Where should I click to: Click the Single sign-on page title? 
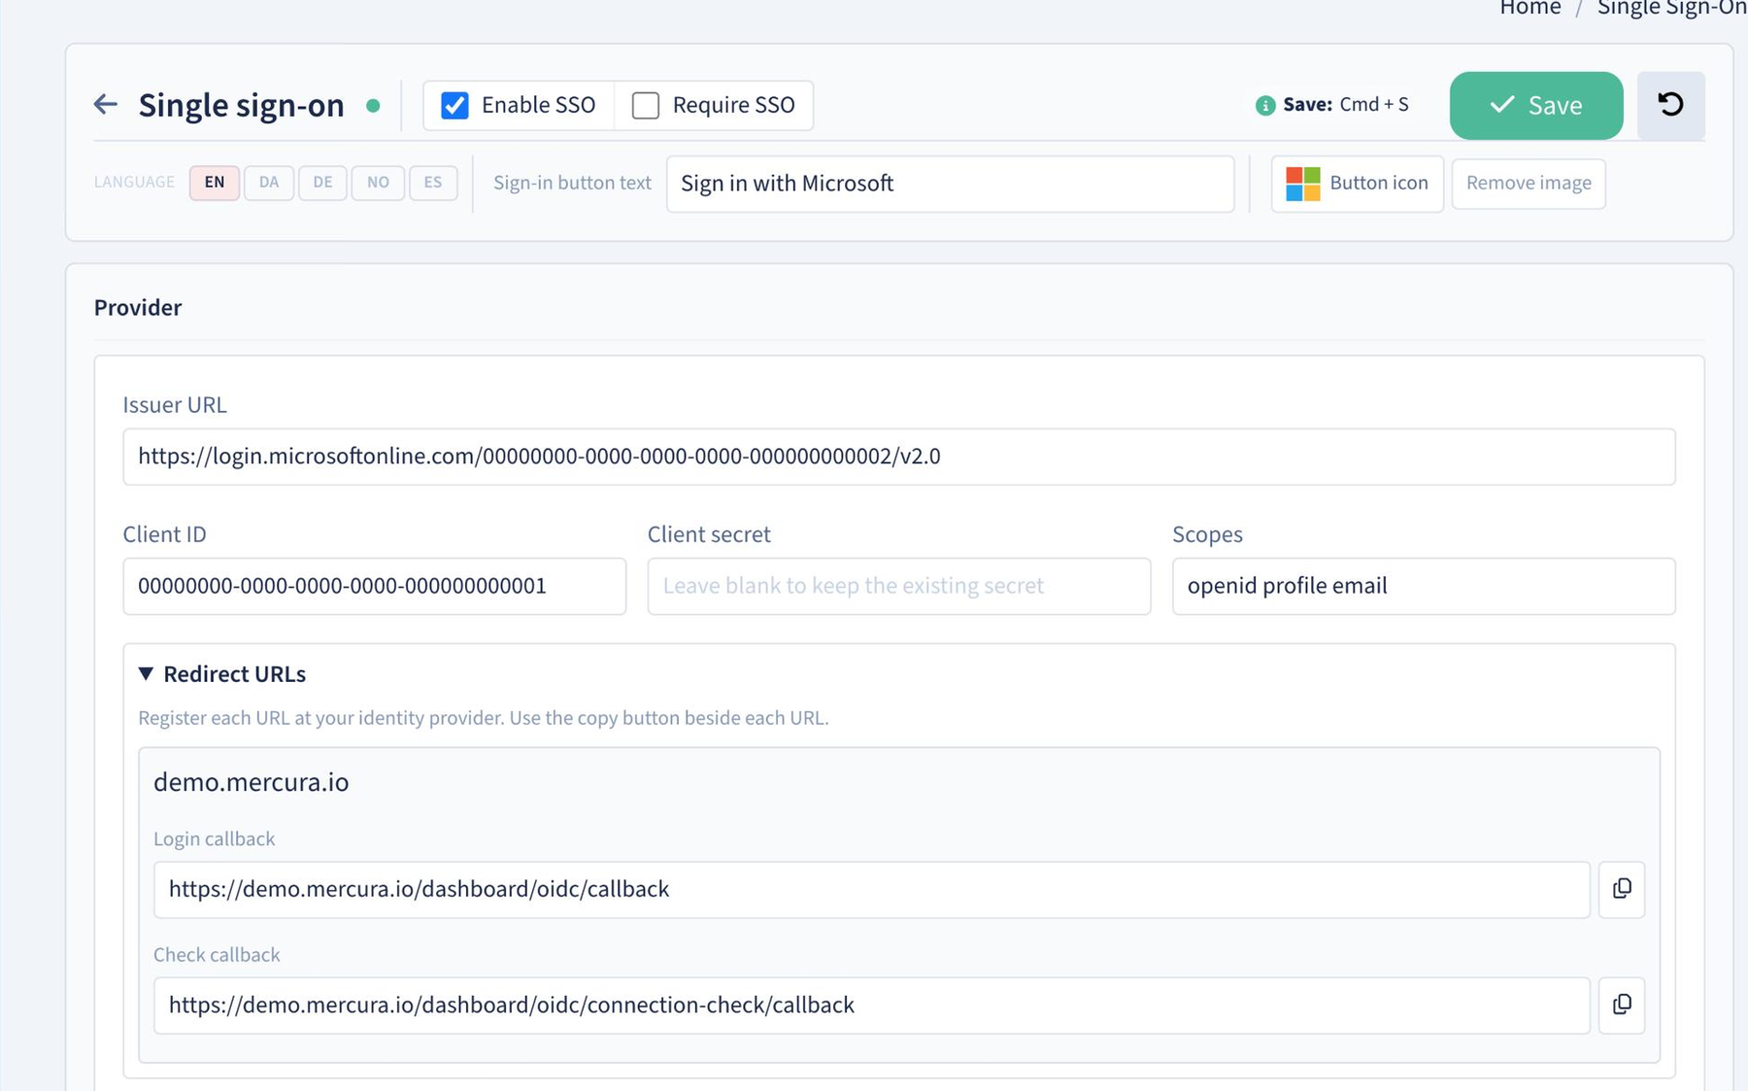[x=241, y=105]
